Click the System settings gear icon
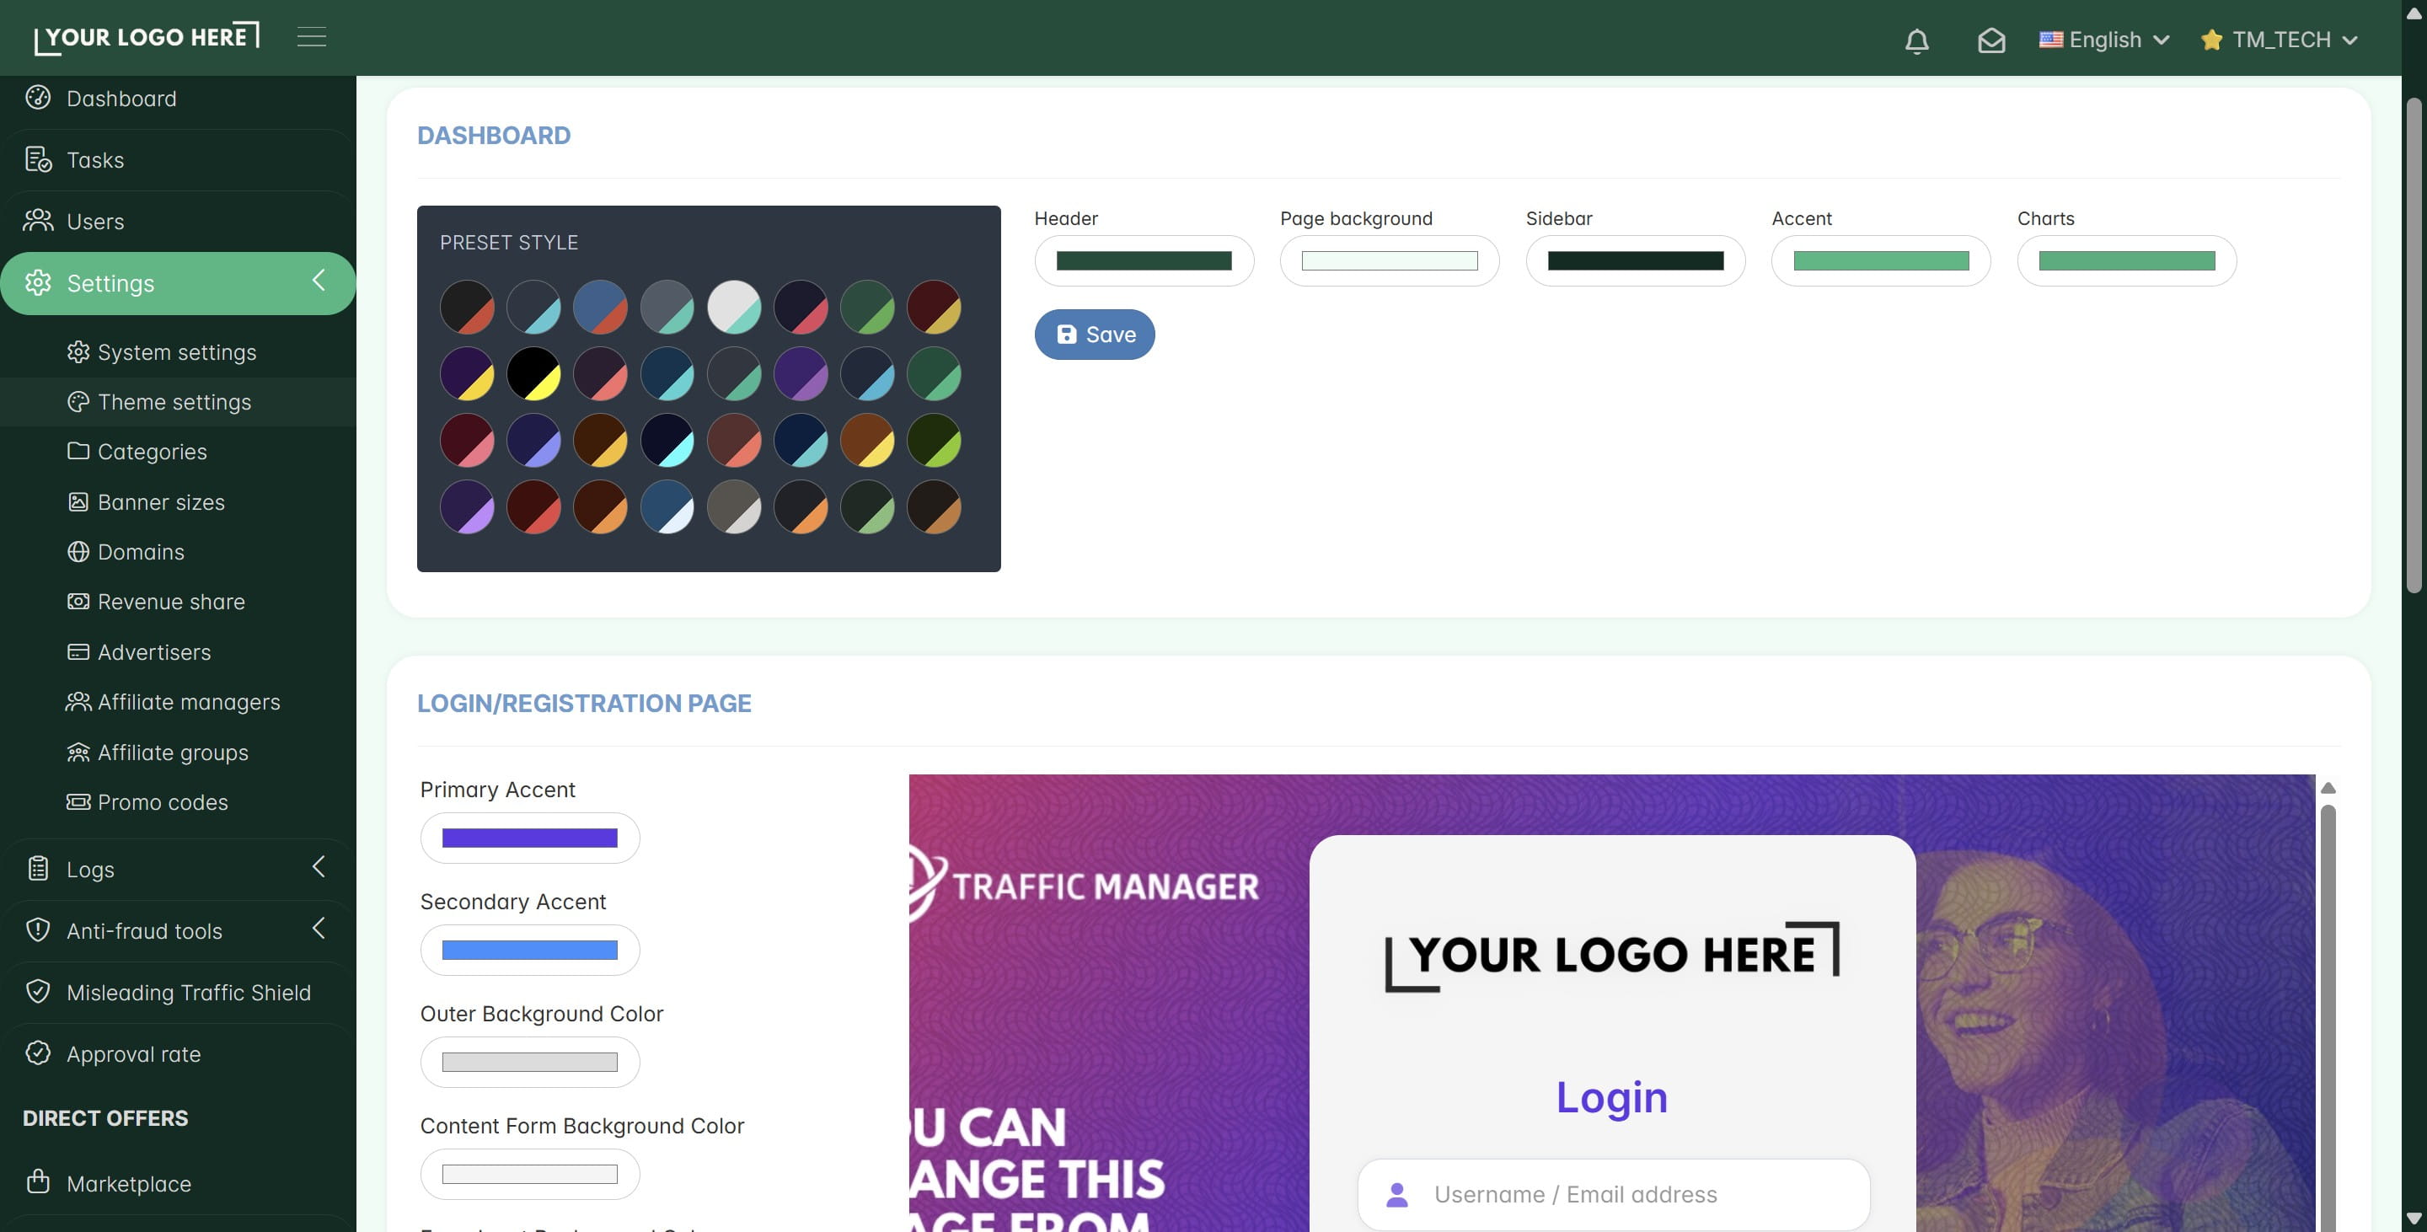This screenshot has width=2427, height=1232. point(78,351)
